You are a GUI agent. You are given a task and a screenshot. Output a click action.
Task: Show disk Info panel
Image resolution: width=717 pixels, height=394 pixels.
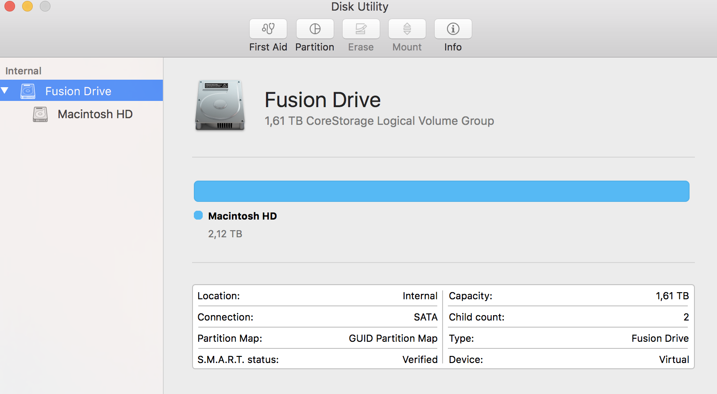453,29
